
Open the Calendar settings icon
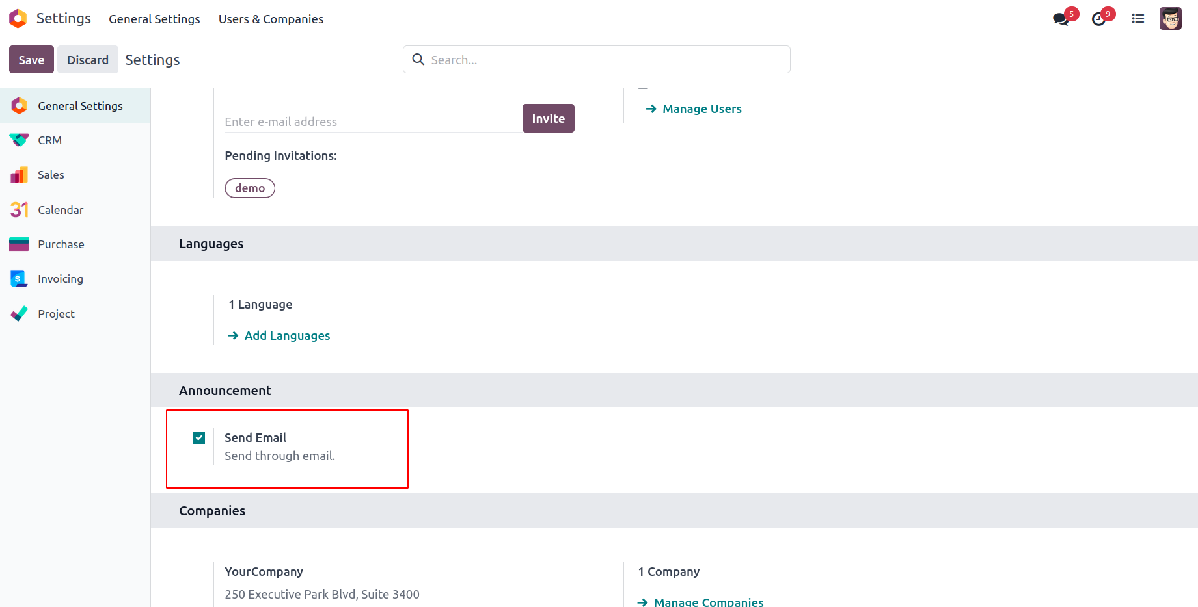tap(19, 210)
